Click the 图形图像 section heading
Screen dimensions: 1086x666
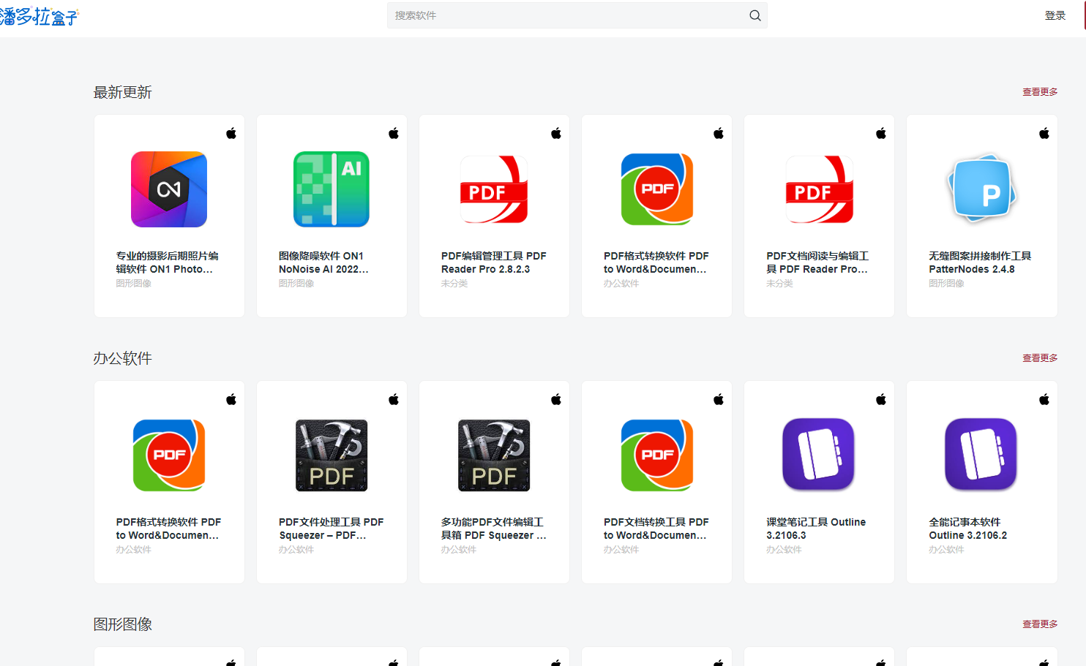(x=123, y=624)
